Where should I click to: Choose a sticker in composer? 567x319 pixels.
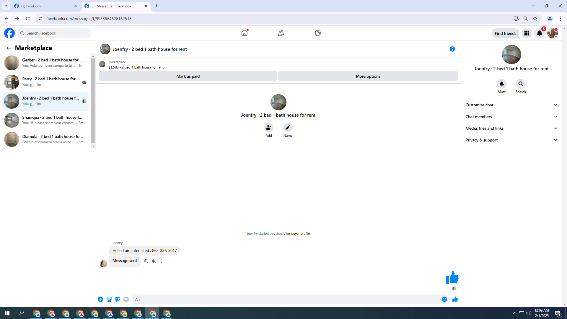pos(118,300)
